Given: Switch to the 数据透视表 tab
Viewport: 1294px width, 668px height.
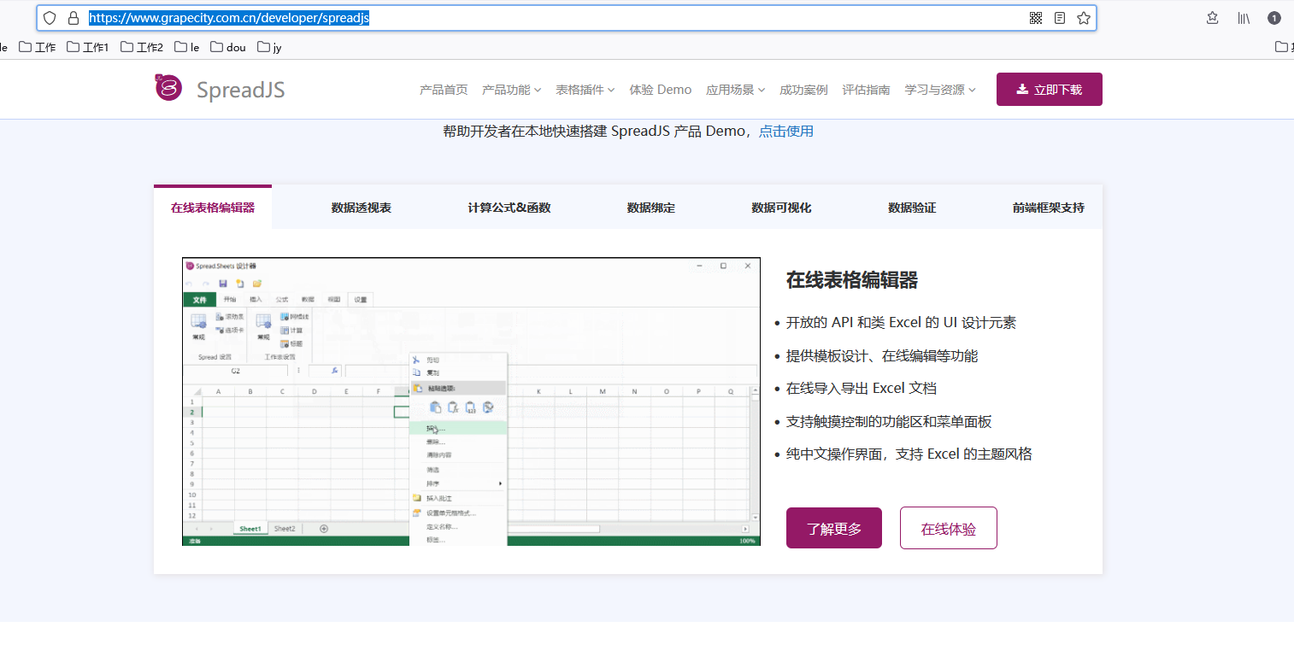Looking at the screenshot, I should [361, 207].
